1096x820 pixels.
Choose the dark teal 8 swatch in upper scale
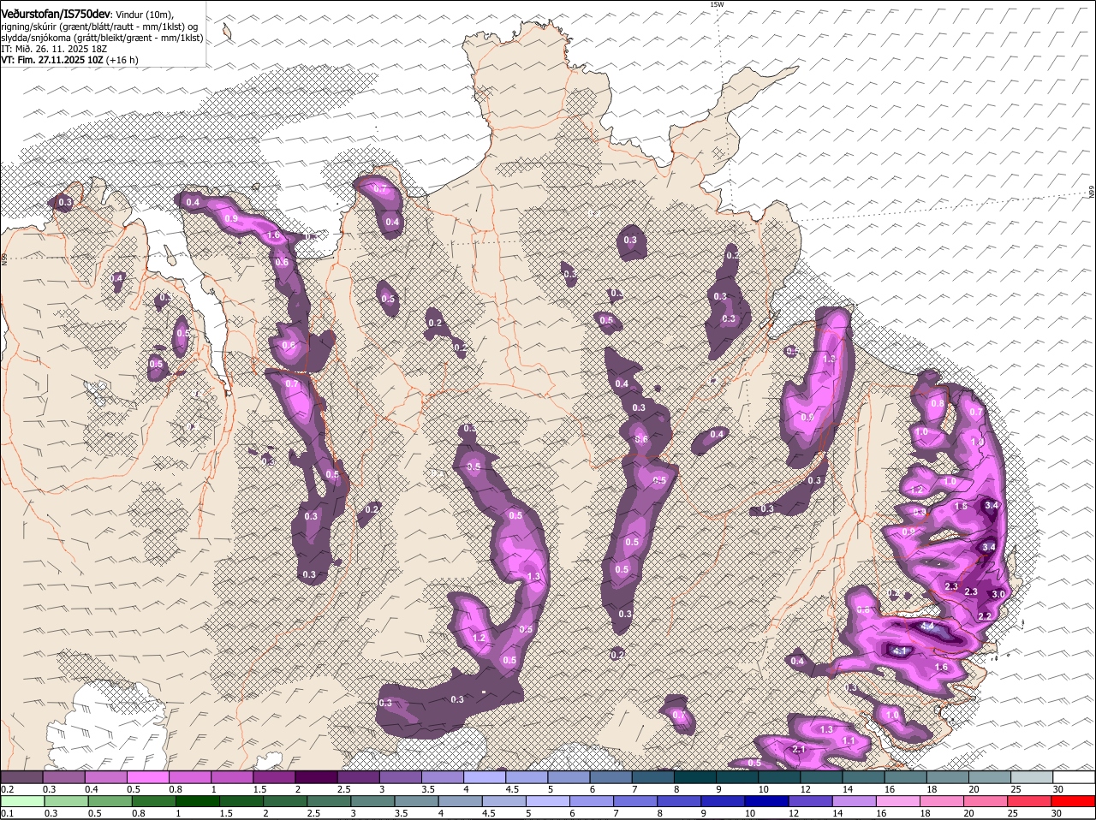[x=694, y=777]
